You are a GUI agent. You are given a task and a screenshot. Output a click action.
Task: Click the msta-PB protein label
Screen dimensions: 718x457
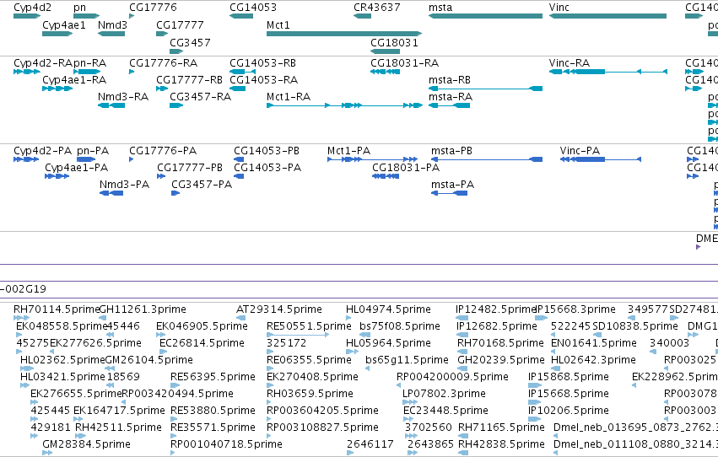451,150
